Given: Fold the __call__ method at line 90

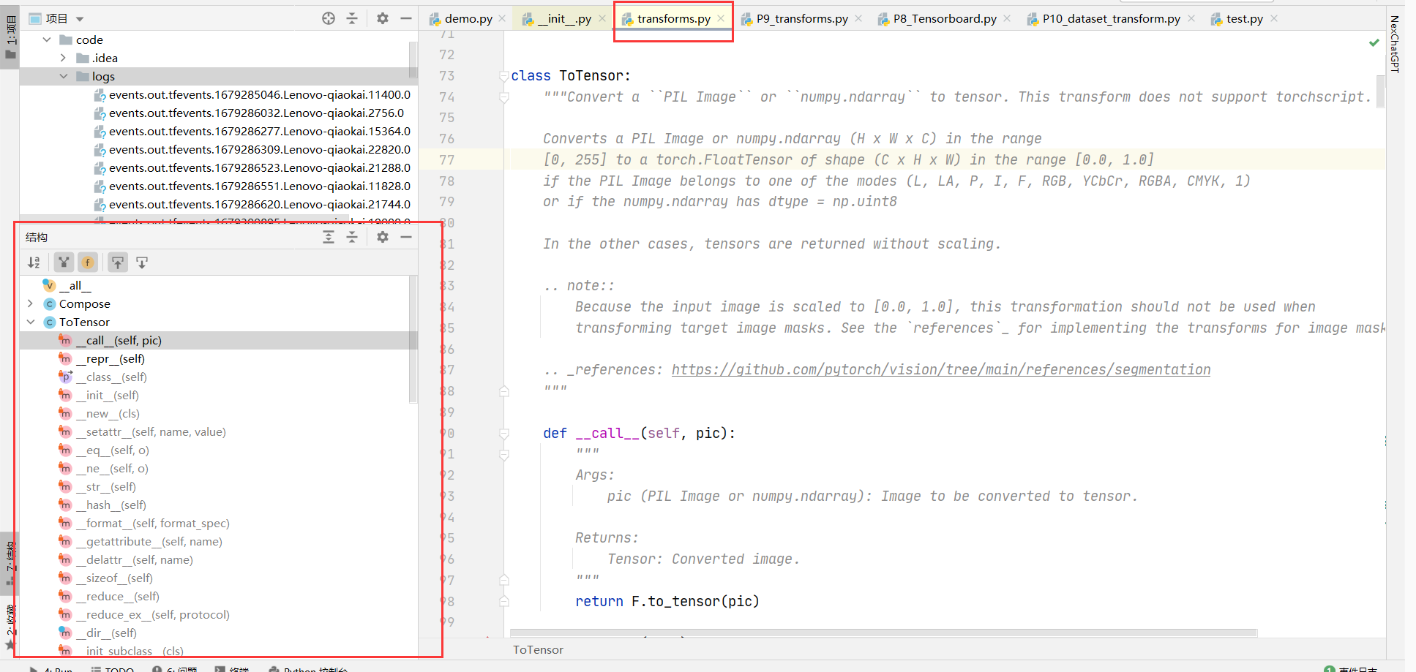Looking at the screenshot, I should click(504, 434).
